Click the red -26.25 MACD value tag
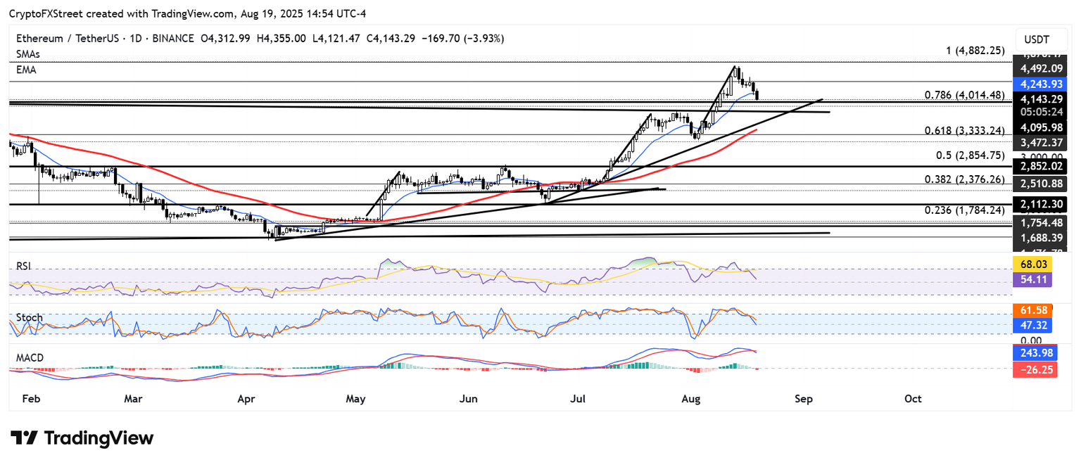1081x465 pixels. (1035, 369)
